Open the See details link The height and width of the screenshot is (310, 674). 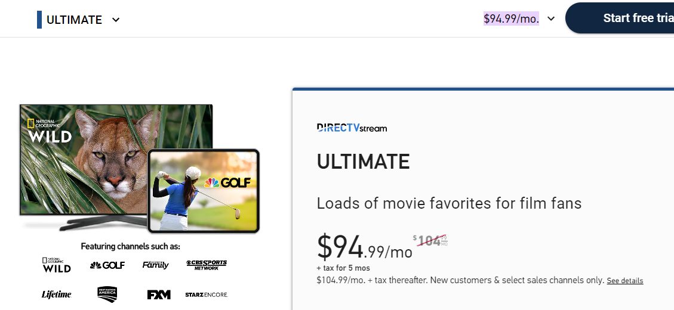(625, 281)
